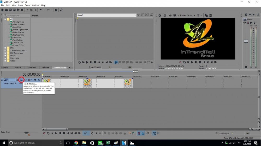Save preview snapshot to file
This screenshot has height=146, width=261.
click(210, 15)
